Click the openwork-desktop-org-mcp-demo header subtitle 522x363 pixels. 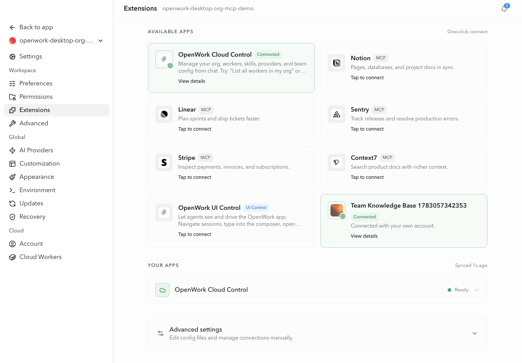[208, 9]
